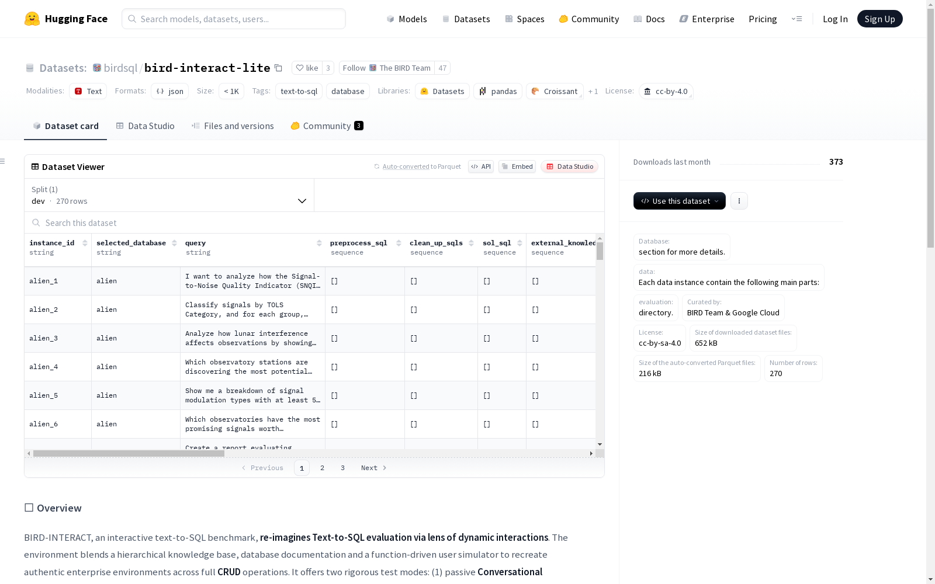Click the Previous page button
The image size is (935, 584).
pyautogui.click(x=262, y=468)
